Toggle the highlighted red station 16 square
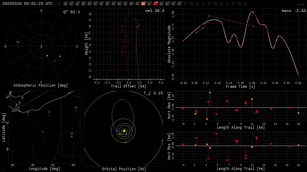Screen dimensions: 307x172 155,4
